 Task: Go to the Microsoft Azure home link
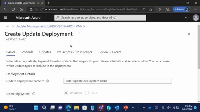[x=28, y=18]
